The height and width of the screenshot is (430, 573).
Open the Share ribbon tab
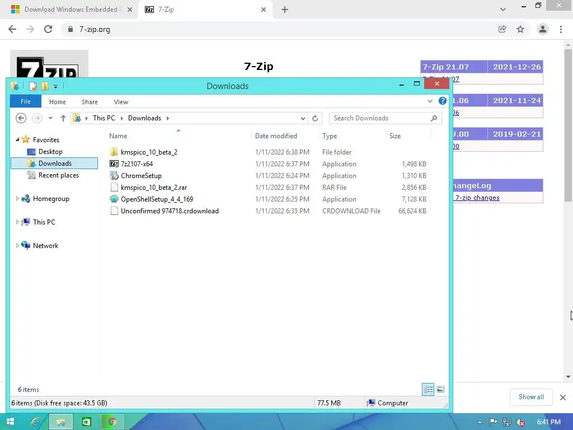pyautogui.click(x=90, y=102)
